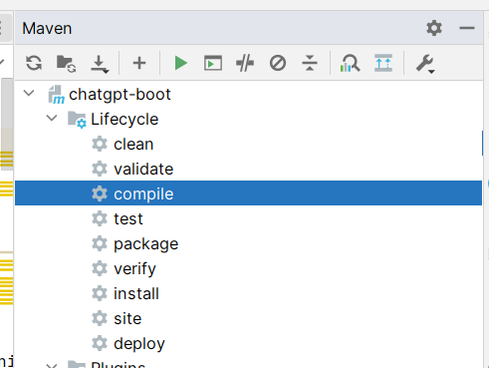Collapse the chatgpt-boot project node
This screenshot has height=368, width=489.
29,93
